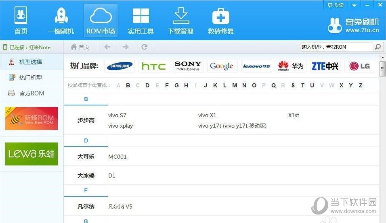Viewport: 386px width, 223px height.
Task: Click the 大冰棒 brand name
Action: pos(86,176)
